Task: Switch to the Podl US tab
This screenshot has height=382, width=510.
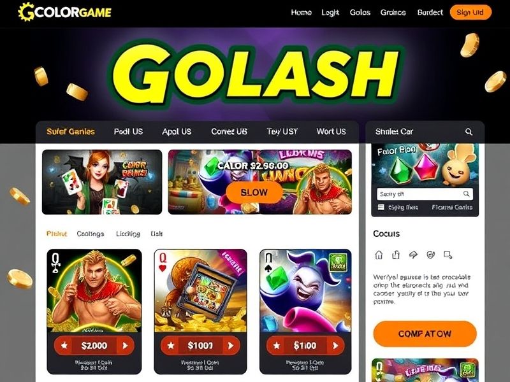Action: coord(128,132)
